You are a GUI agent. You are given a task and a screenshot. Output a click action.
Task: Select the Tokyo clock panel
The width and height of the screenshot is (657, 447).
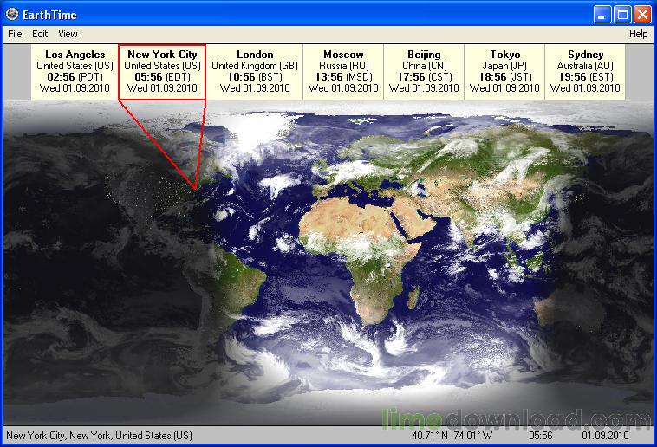[x=504, y=71]
